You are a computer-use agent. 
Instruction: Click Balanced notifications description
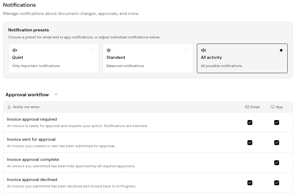point(125,66)
